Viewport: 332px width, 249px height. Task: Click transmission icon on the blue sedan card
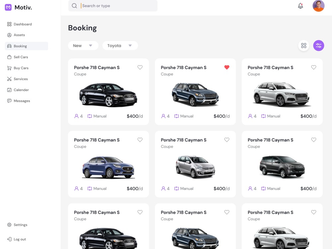(x=90, y=189)
